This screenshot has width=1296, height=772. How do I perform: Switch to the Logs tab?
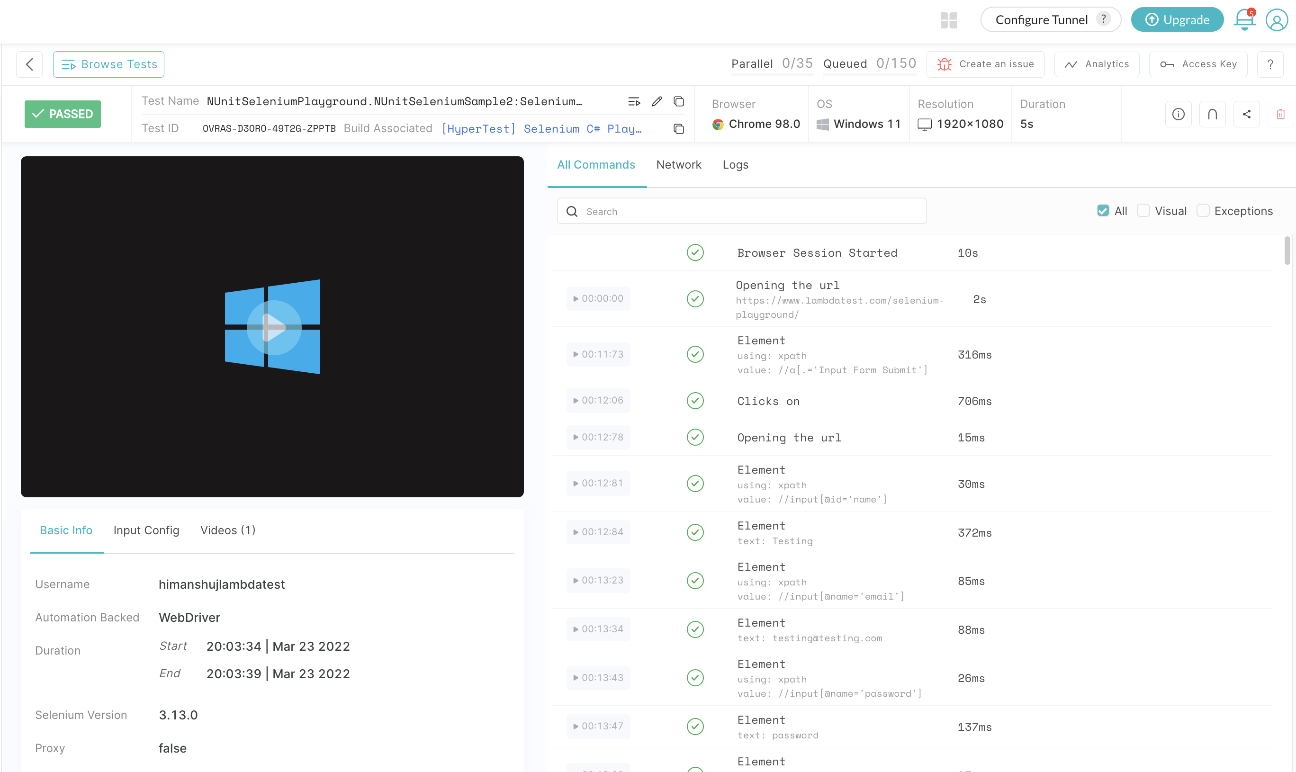coord(735,164)
